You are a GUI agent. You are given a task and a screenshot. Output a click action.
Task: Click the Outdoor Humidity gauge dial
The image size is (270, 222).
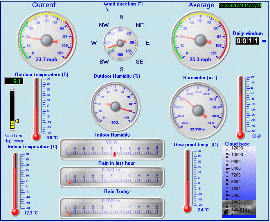(x=115, y=106)
